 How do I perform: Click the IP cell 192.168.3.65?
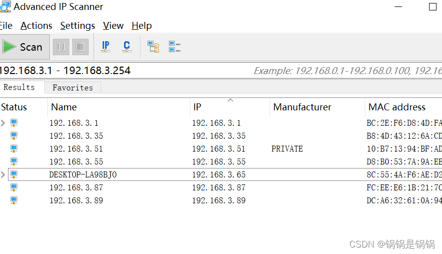pyautogui.click(x=219, y=174)
